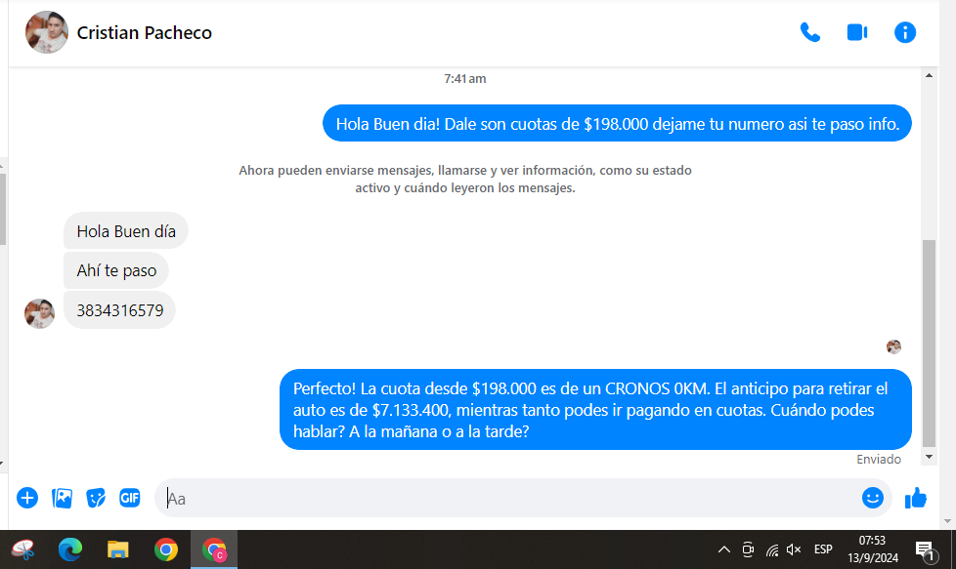Viewport: 956px width, 569px height.
Task: Show hidden system tray icons
Action: 723,549
